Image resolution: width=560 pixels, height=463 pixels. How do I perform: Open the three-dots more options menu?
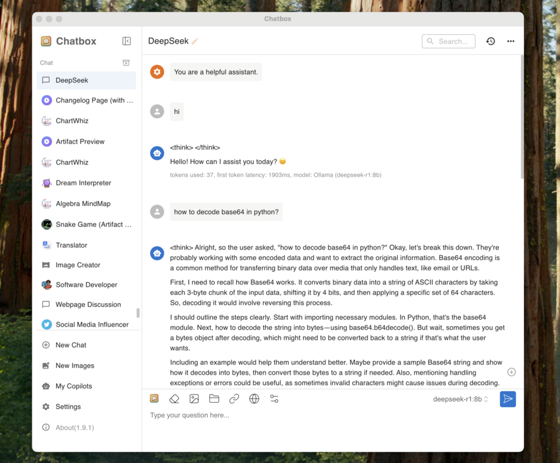pos(511,41)
